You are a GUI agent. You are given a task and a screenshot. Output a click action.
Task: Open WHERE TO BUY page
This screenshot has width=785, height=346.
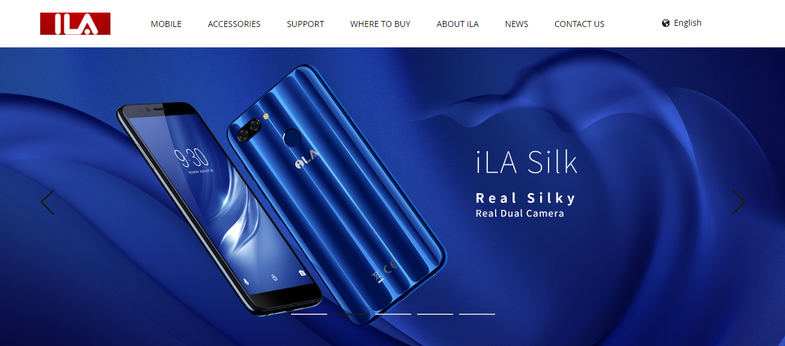380,24
